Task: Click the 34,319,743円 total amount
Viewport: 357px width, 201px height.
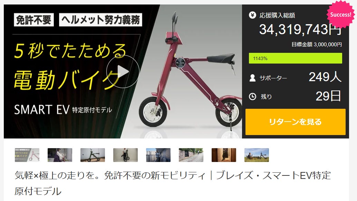Action: (300, 29)
